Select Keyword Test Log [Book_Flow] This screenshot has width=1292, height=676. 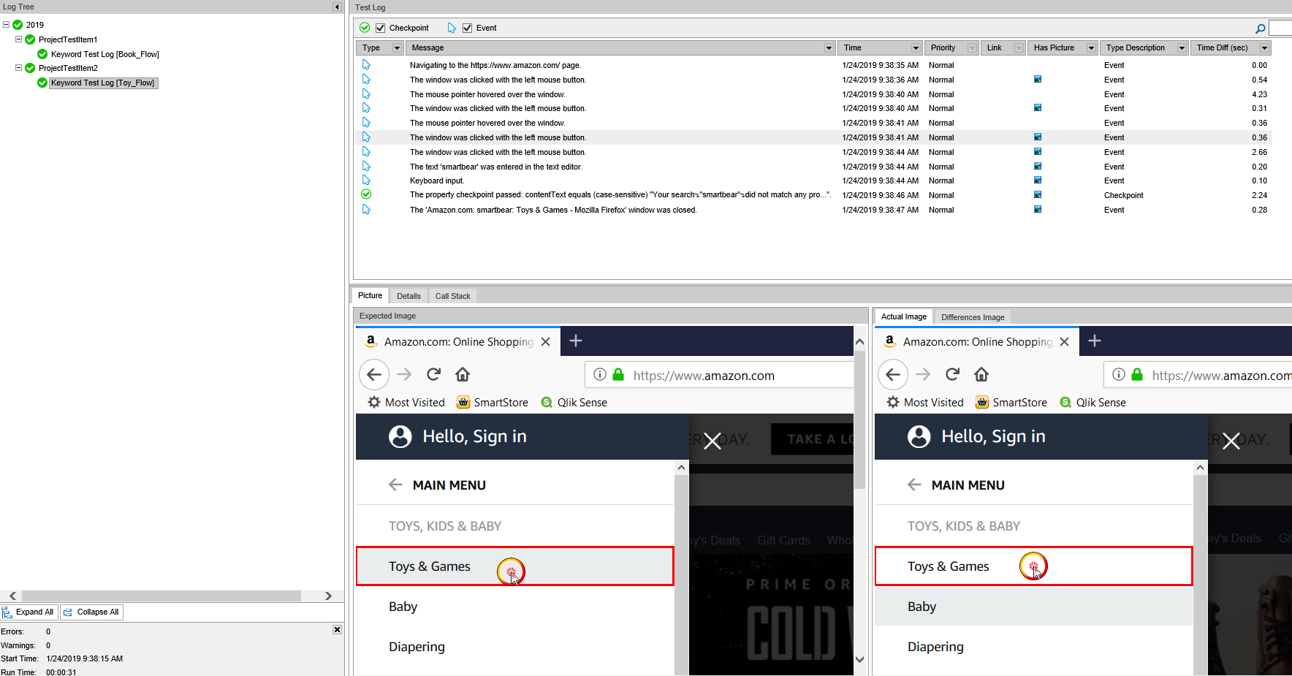coord(105,54)
